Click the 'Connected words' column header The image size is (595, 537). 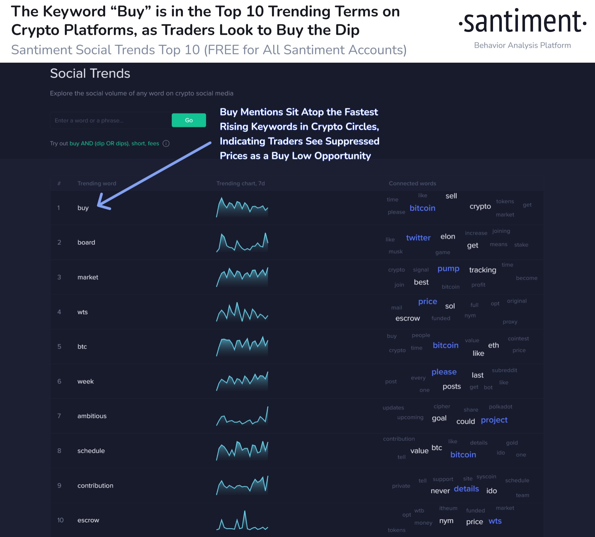[x=409, y=183]
